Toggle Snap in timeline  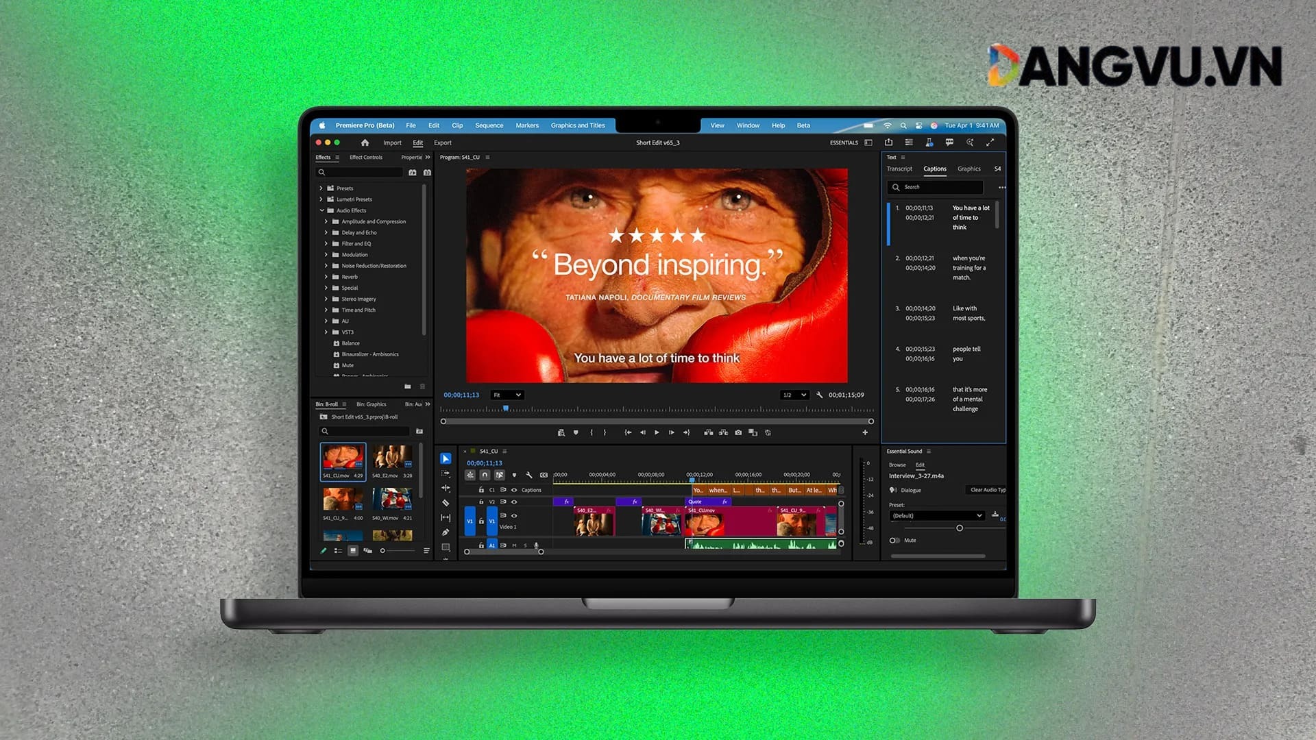(x=485, y=475)
